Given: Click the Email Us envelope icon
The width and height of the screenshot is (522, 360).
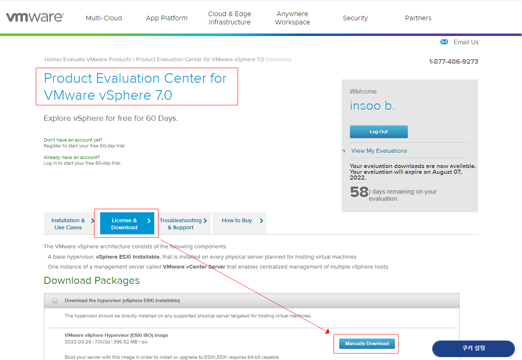Looking at the screenshot, I should [x=444, y=42].
